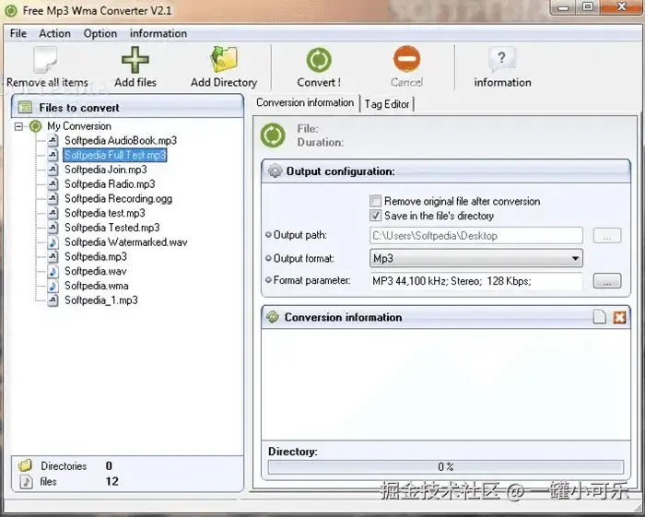
Task: Click the red Cancel toolbar icon
Action: pyautogui.click(x=406, y=59)
